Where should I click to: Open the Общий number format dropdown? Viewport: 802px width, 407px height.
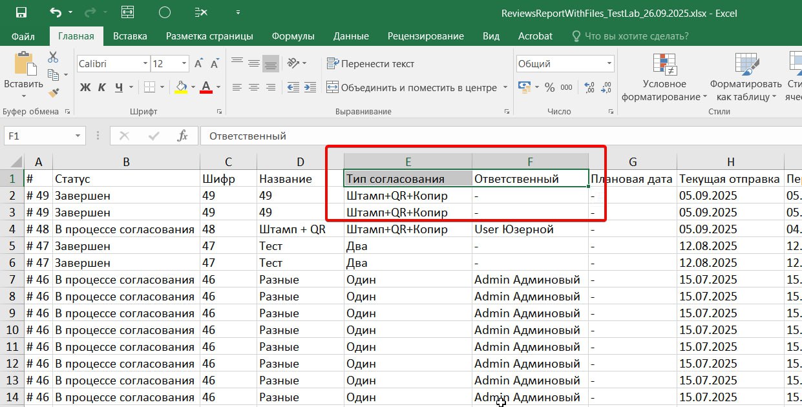click(609, 64)
